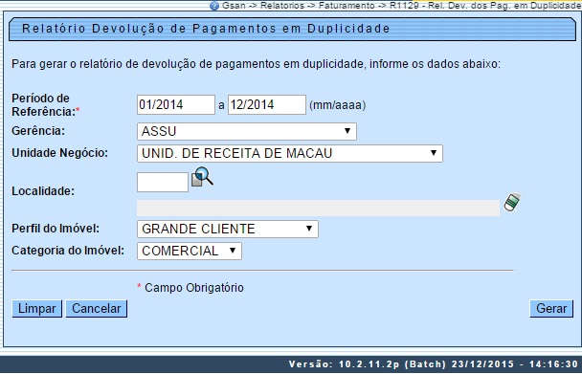Click the Cancelar button
The image size is (582, 374).
(x=97, y=309)
